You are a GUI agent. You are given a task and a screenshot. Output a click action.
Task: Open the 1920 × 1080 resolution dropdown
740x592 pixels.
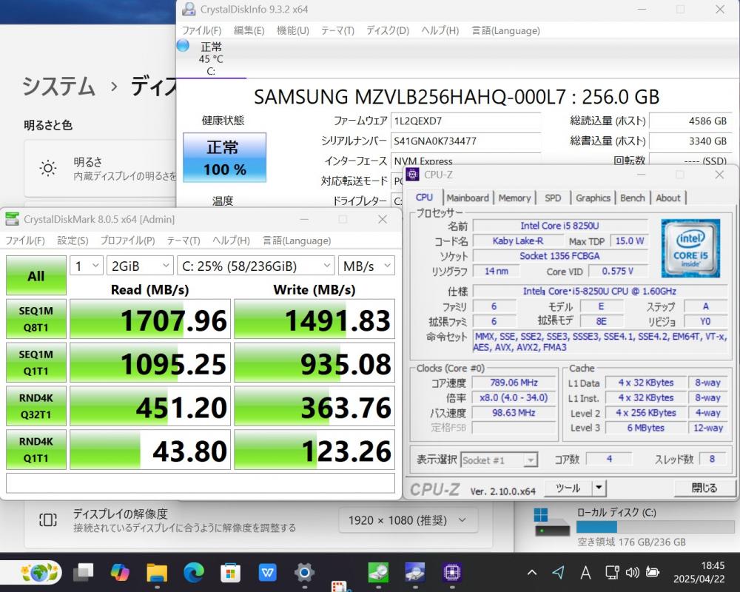click(408, 520)
